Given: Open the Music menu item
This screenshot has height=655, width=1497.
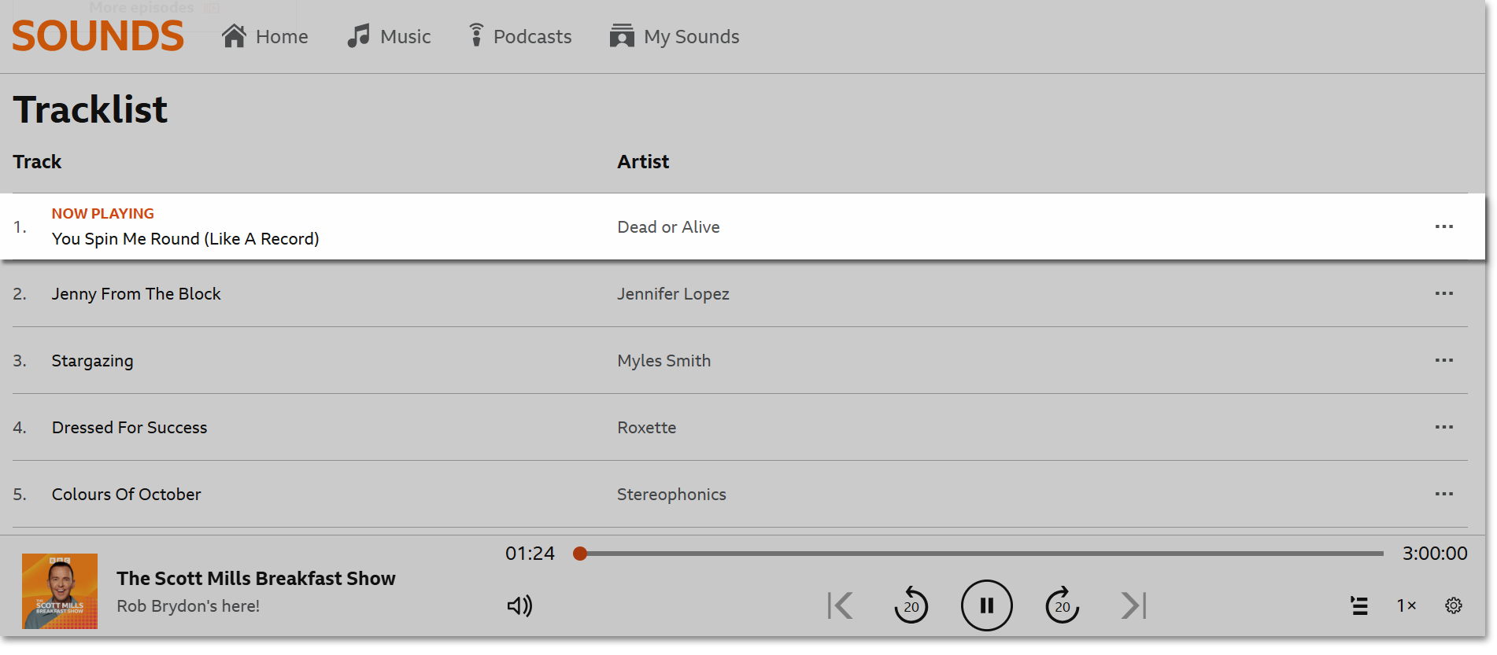Looking at the screenshot, I should (389, 36).
